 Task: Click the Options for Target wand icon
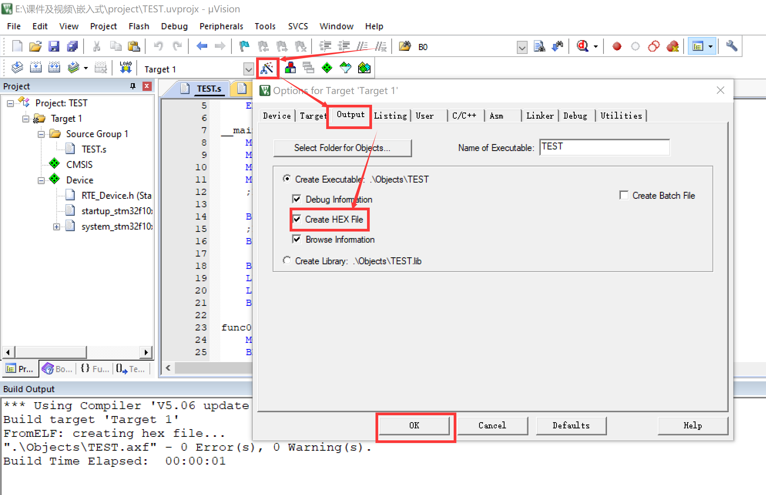pyautogui.click(x=267, y=69)
